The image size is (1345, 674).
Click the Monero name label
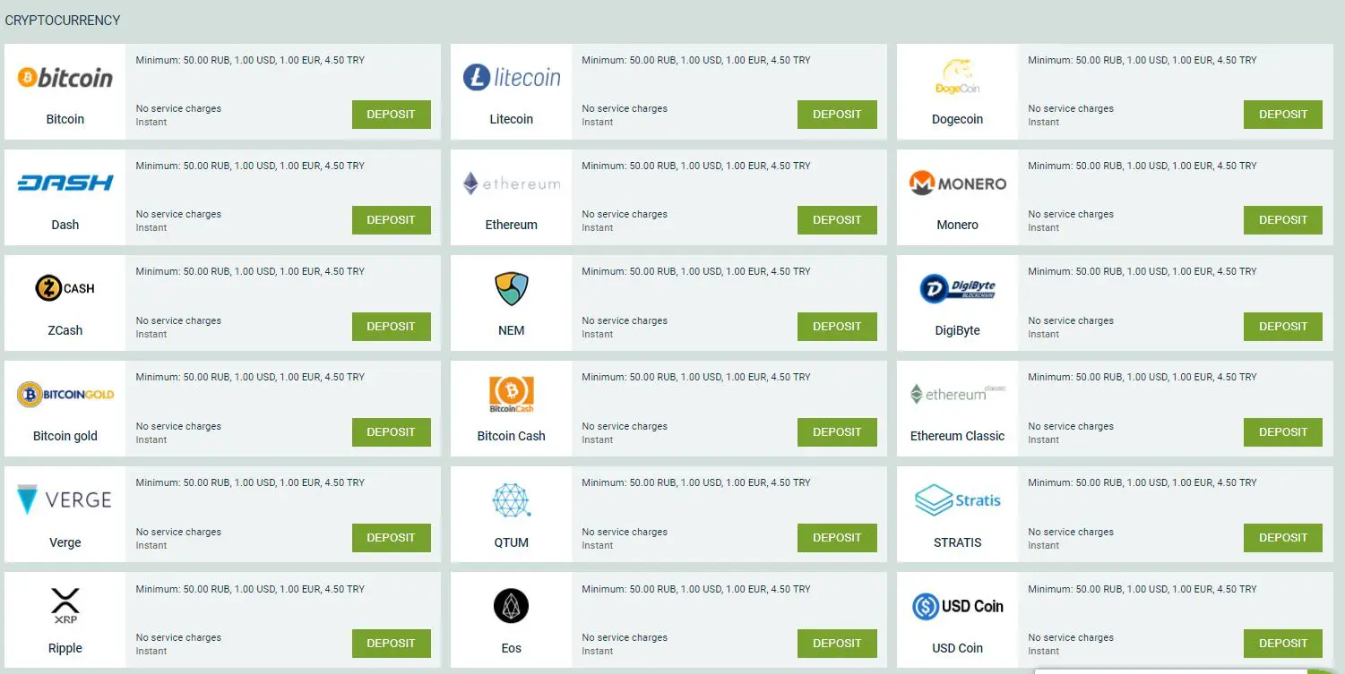click(957, 225)
